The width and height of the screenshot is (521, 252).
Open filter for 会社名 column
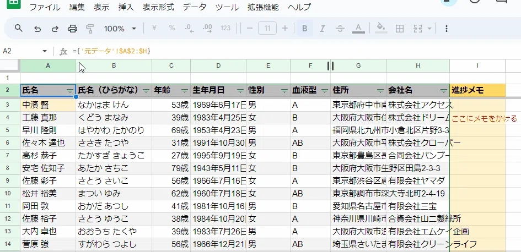(444, 91)
